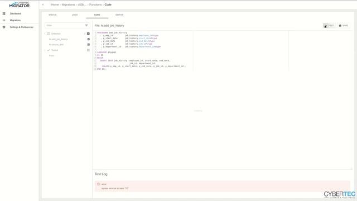Collapse the Tested tree group

click(45, 50)
